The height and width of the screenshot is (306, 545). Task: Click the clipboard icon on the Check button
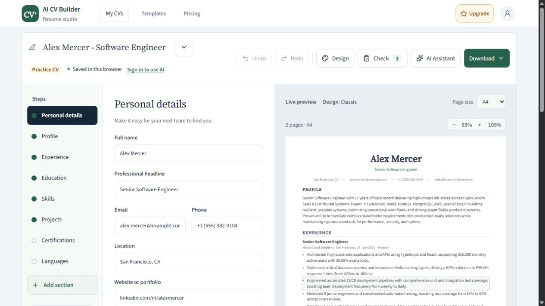coord(367,58)
